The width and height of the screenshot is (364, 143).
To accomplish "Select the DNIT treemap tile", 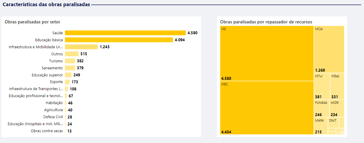I will coord(333,122).
